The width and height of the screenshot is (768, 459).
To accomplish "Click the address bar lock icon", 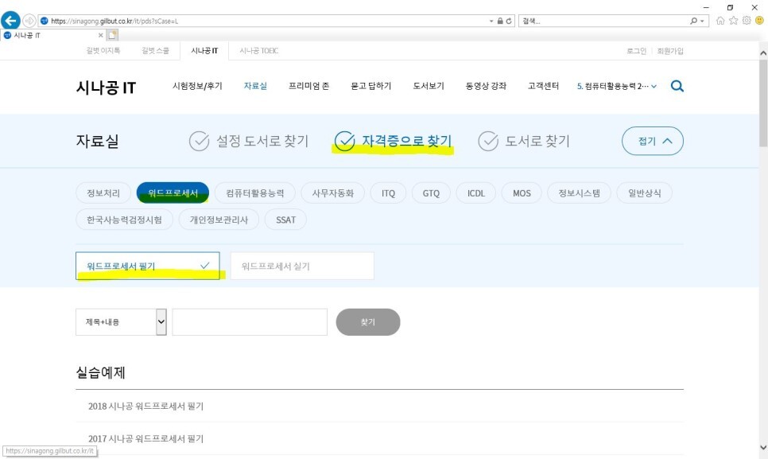I will 500,21.
